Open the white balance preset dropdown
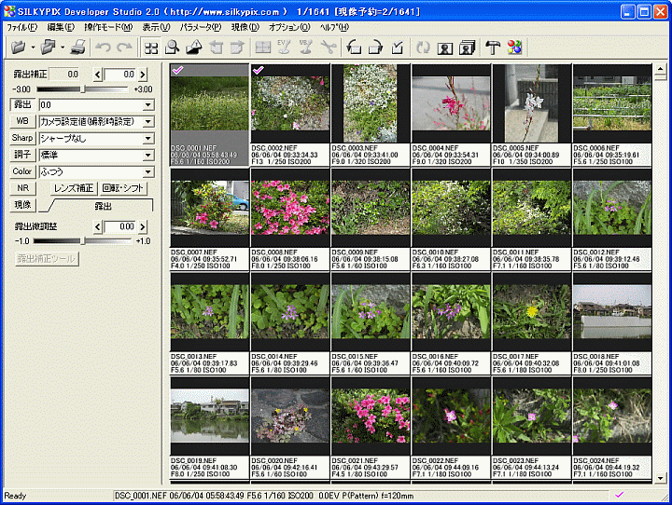Viewport: 672px width, 505px height. 147,121
